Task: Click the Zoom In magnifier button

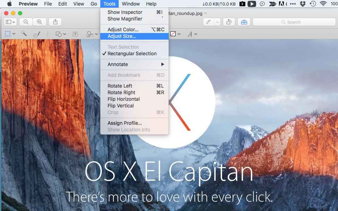Action: point(40,22)
